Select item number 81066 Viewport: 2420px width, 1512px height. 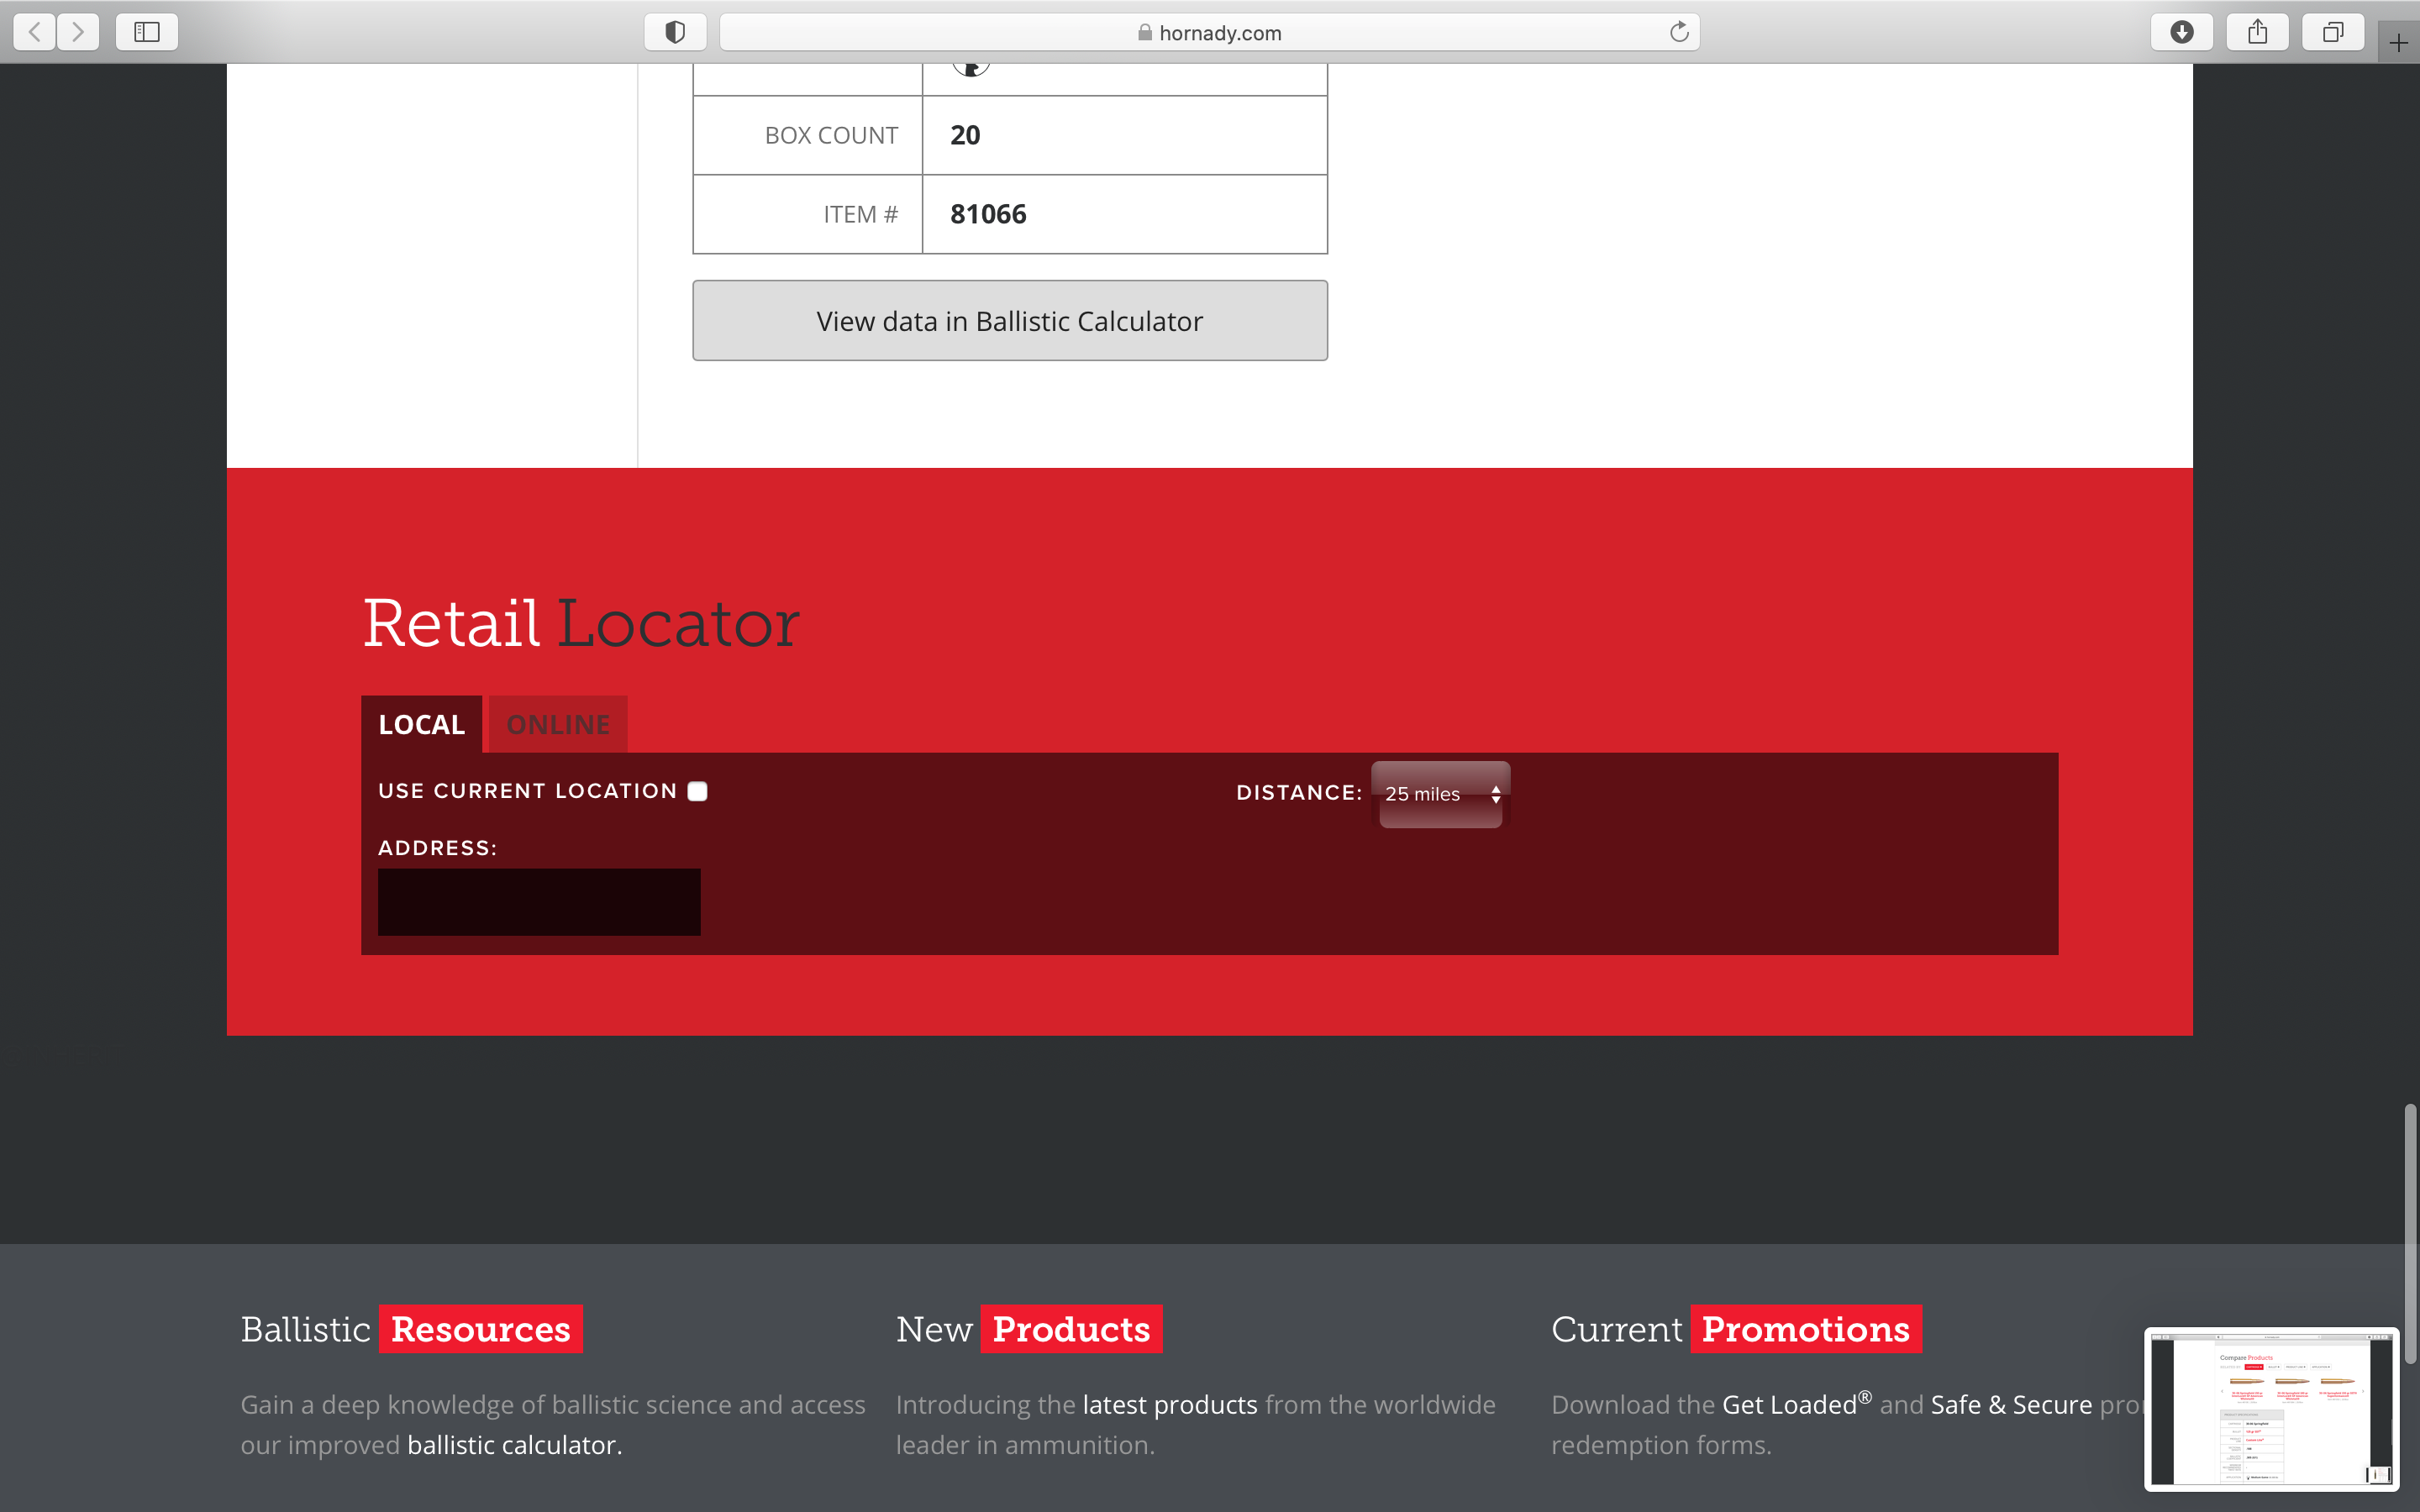point(988,214)
